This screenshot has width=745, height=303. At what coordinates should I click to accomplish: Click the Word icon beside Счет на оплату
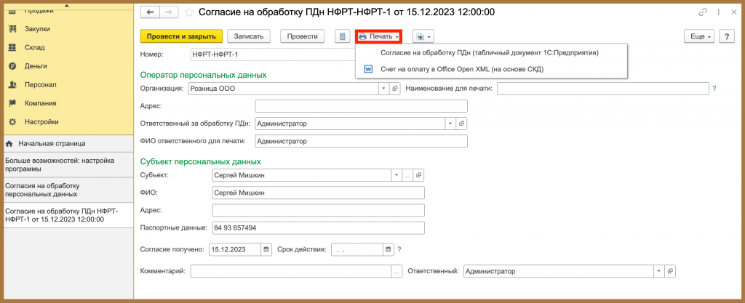(x=368, y=69)
